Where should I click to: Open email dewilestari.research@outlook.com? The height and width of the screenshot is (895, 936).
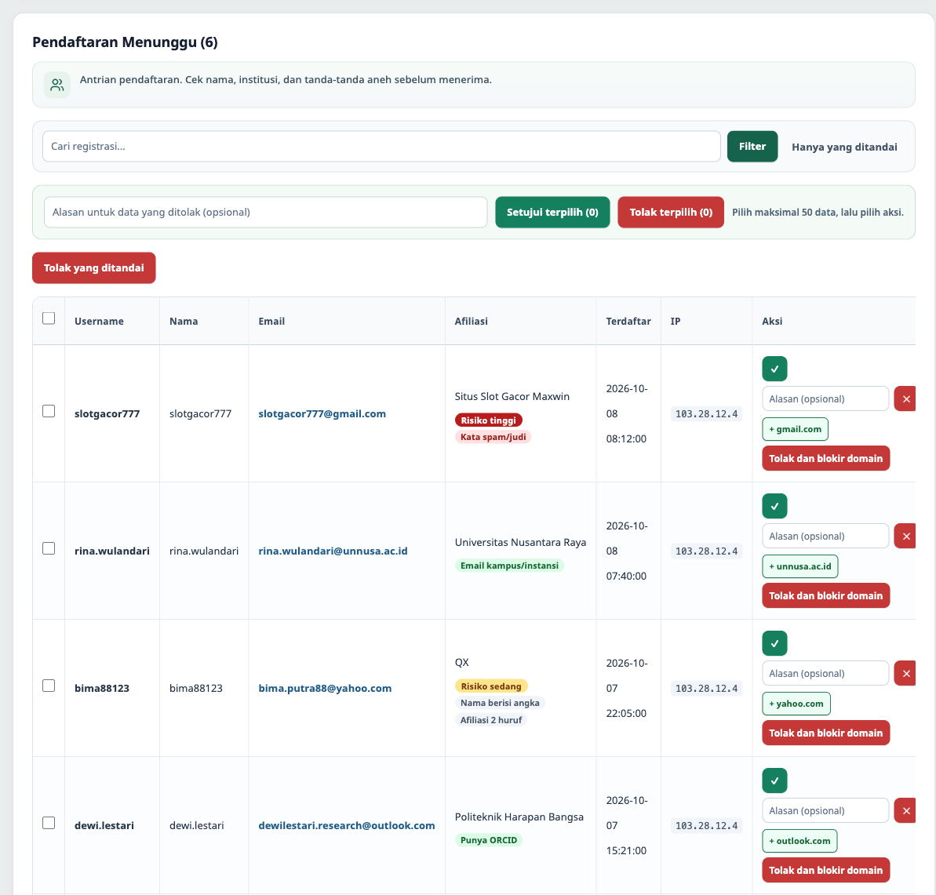[346, 825]
